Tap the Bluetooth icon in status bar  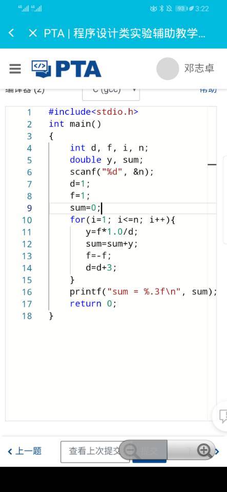click(x=162, y=9)
